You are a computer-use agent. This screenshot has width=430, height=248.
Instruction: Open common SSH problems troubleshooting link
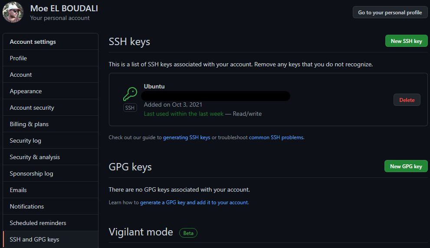276,137
